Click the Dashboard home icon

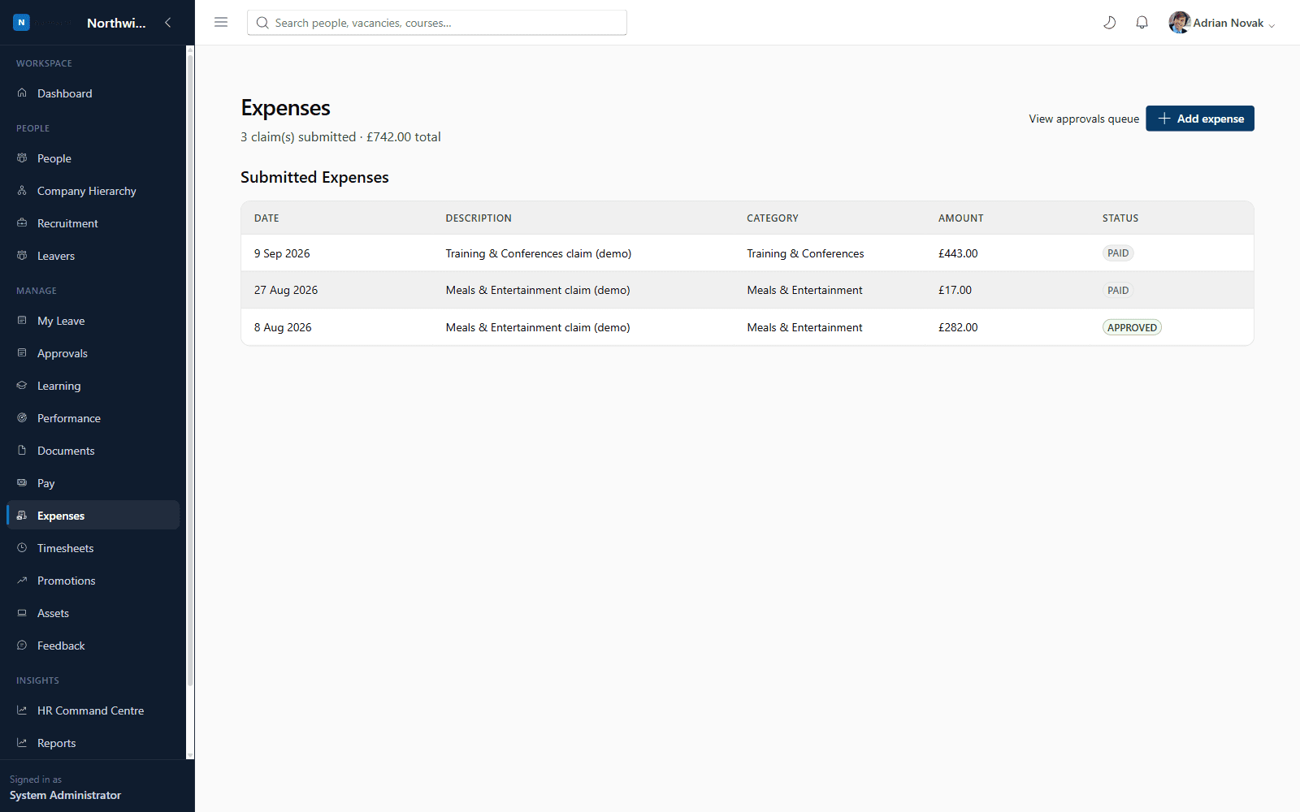click(22, 93)
